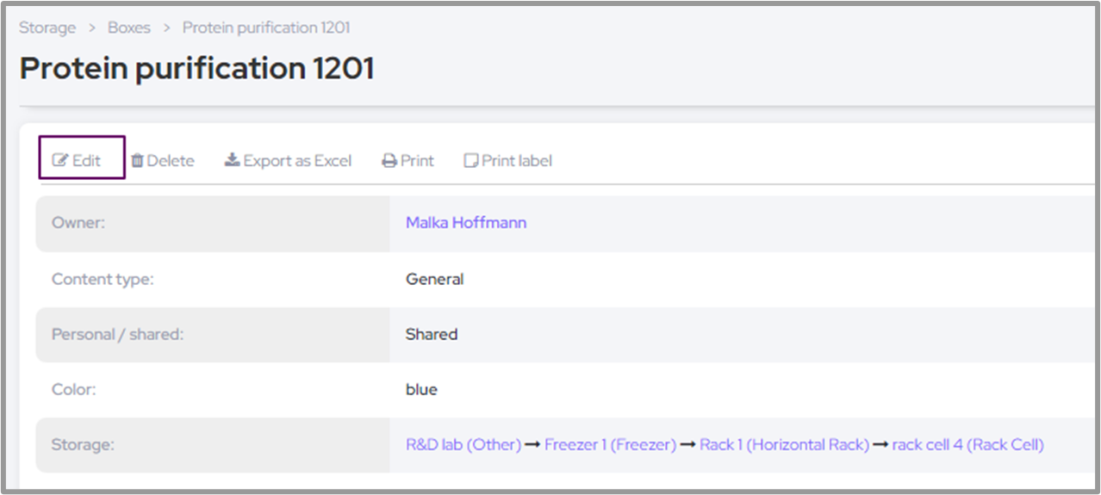Viewport: 1101px width, 495px height.
Task: Open owner Malka Hoffmann's profile link
Action: click(x=466, y=223)
